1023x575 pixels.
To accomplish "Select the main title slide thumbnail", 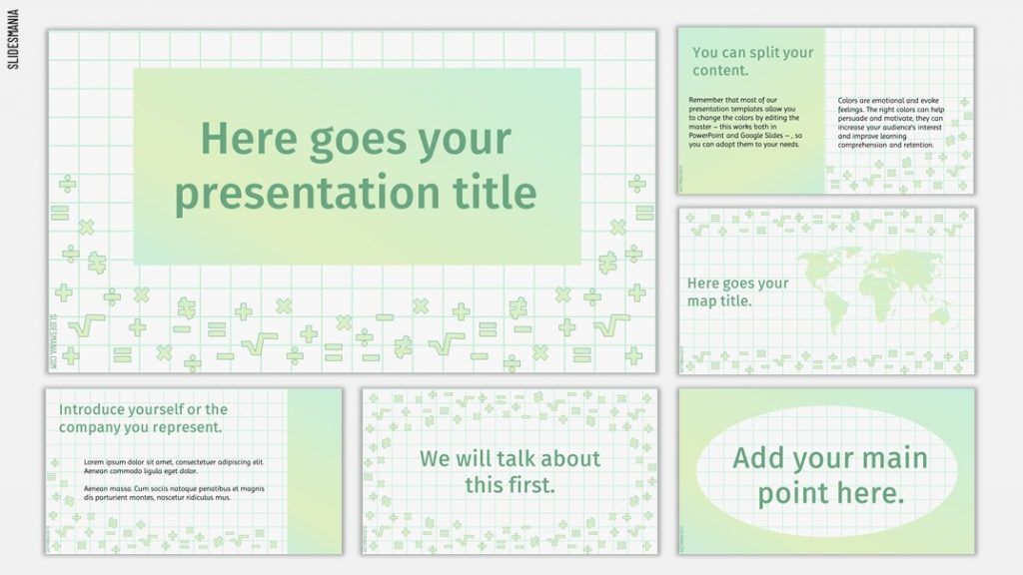I will 352,201.
